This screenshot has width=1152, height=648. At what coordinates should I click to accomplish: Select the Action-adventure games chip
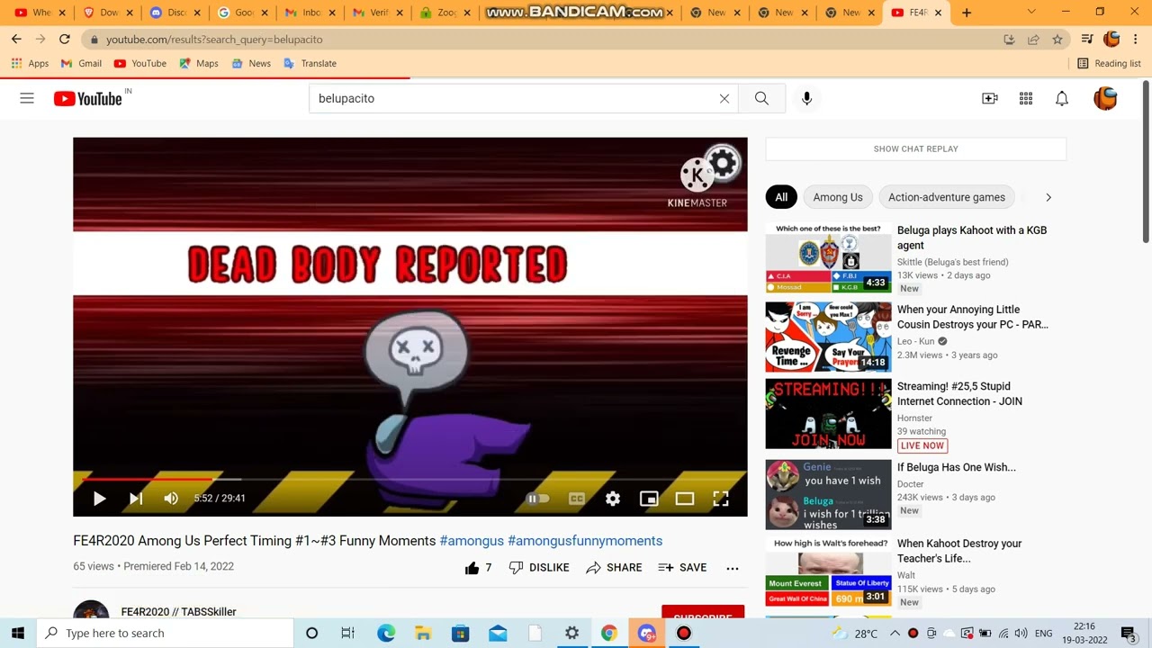pos(947,197)
